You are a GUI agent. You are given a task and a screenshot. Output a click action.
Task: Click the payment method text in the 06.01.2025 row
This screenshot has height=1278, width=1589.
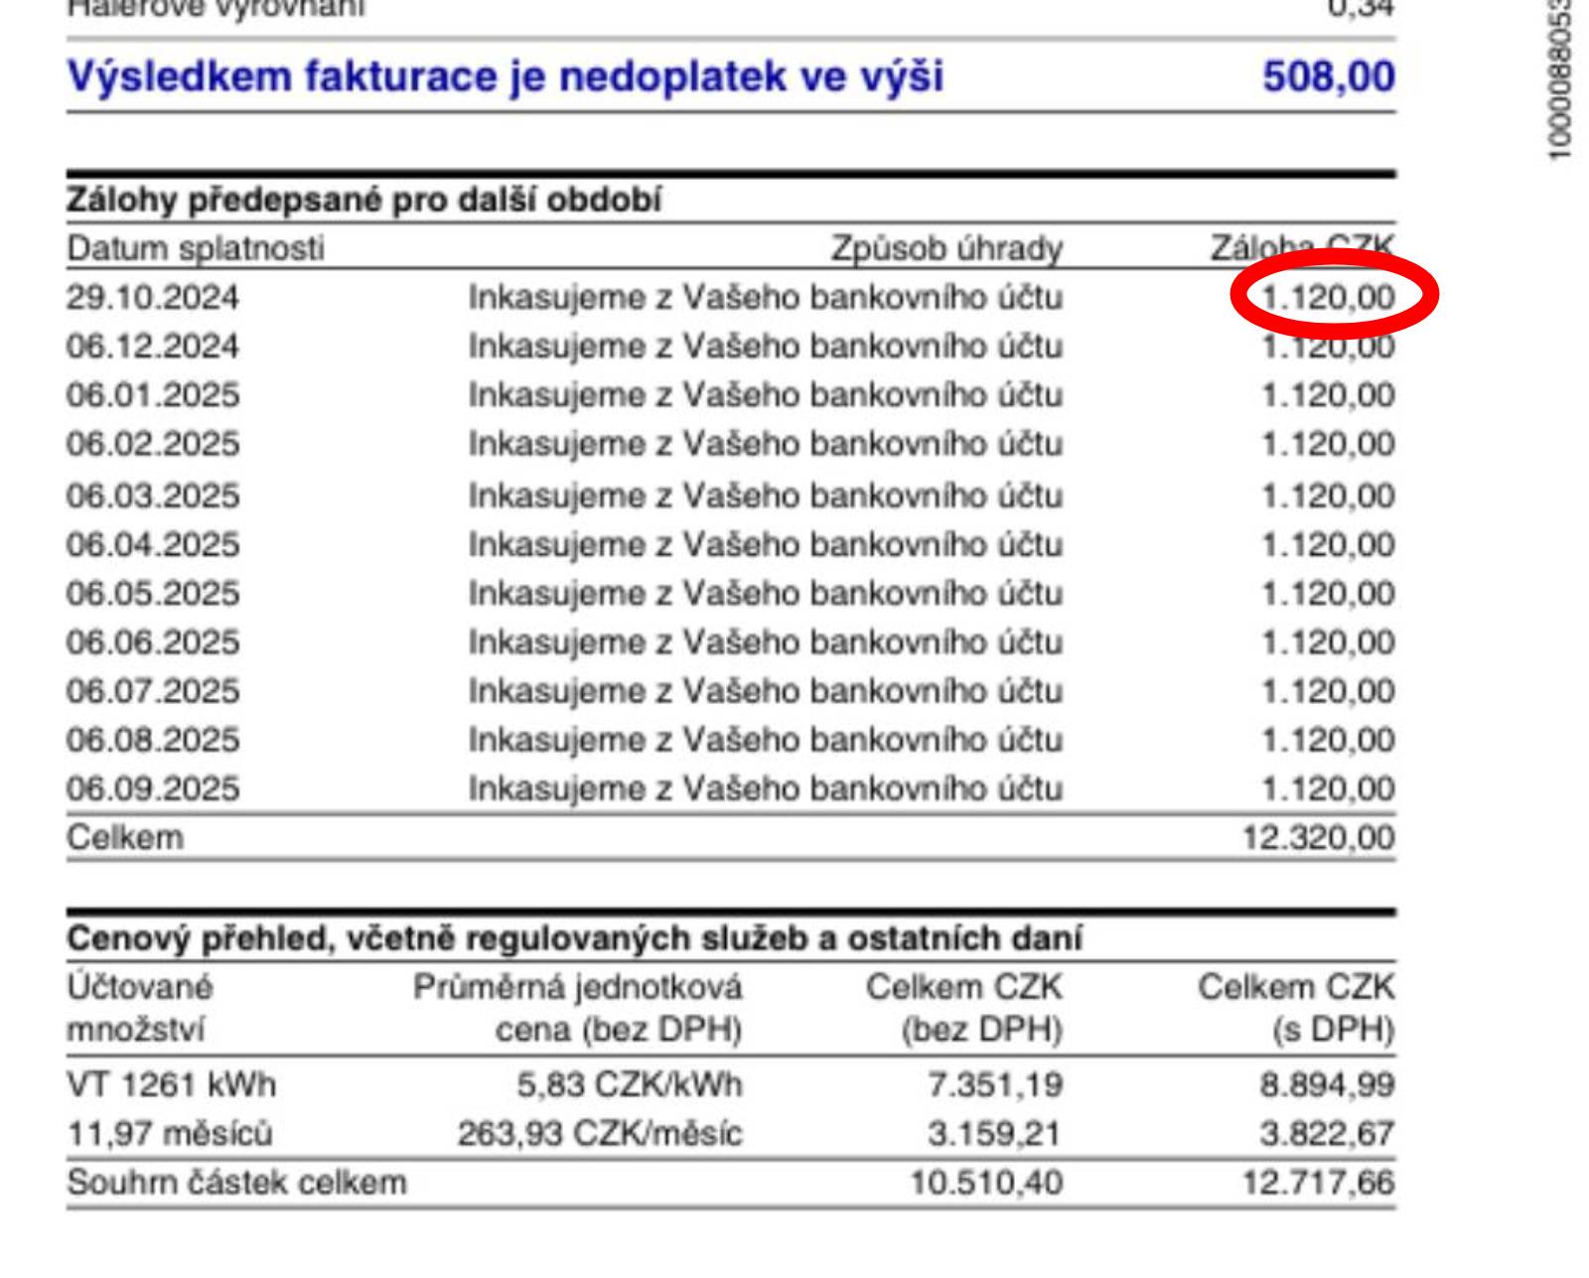coord(766,395)
